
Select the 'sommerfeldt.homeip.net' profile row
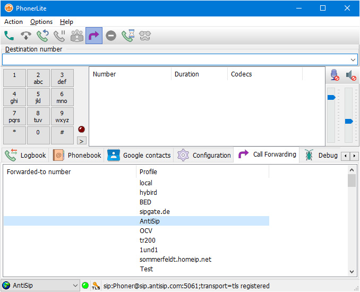[x=136, y=260]
